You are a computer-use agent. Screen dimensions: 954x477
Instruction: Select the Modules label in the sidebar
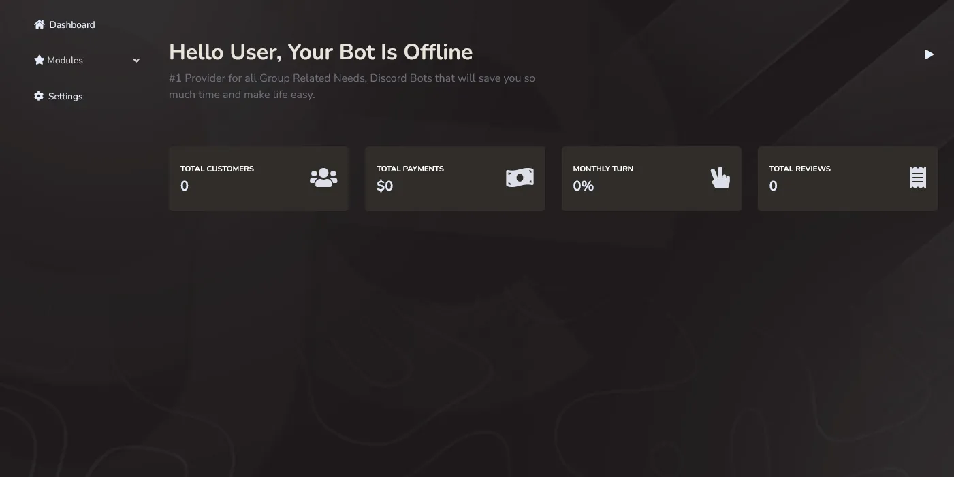point(65,60)
